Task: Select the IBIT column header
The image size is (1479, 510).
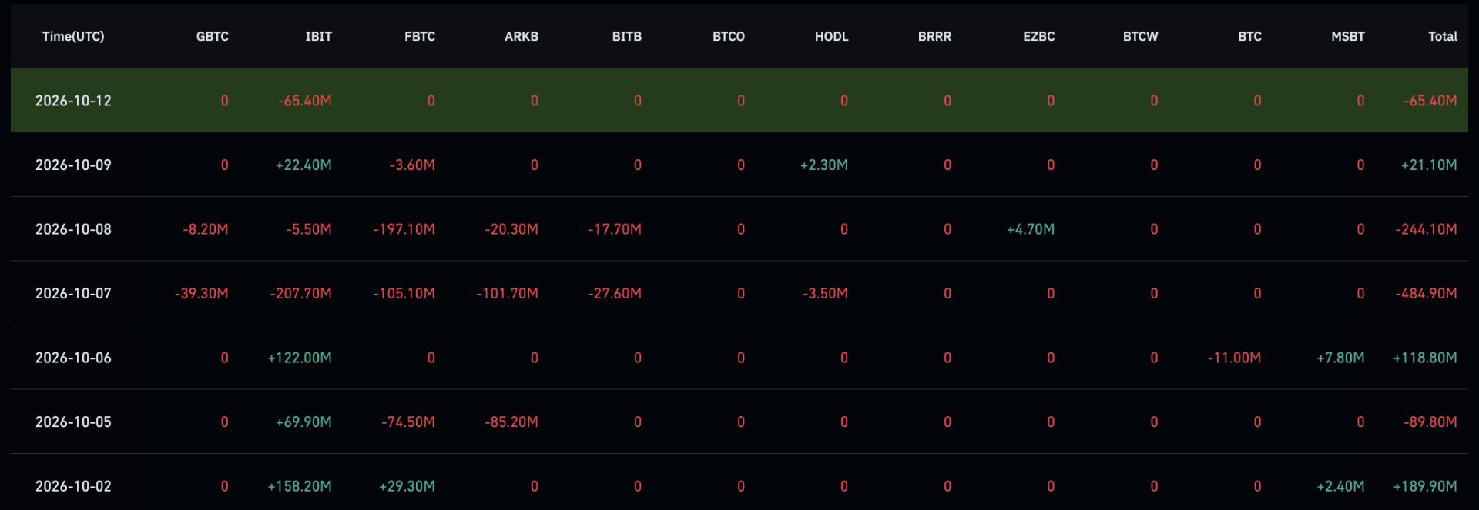Action: [x=318, y=36]
